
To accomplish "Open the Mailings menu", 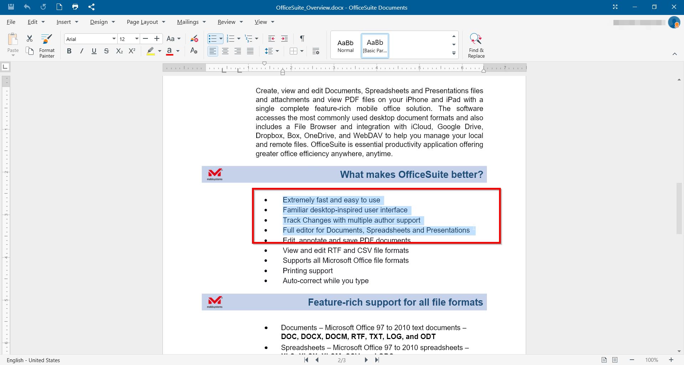I will point(191,22).
